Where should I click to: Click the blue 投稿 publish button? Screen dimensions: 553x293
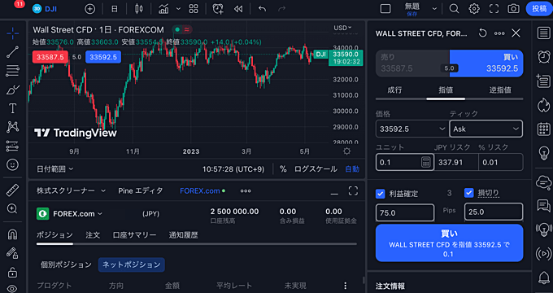tap(539, 9)
